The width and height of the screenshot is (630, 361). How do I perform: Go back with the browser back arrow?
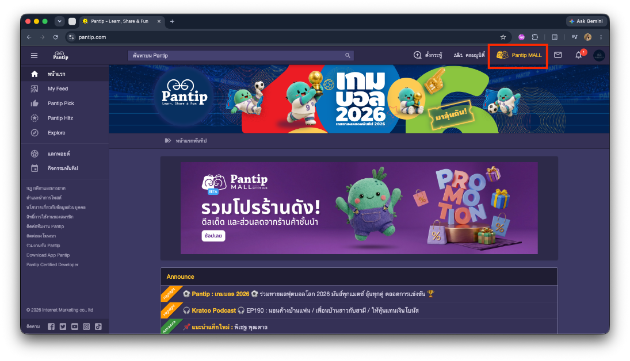coord(29,37)
